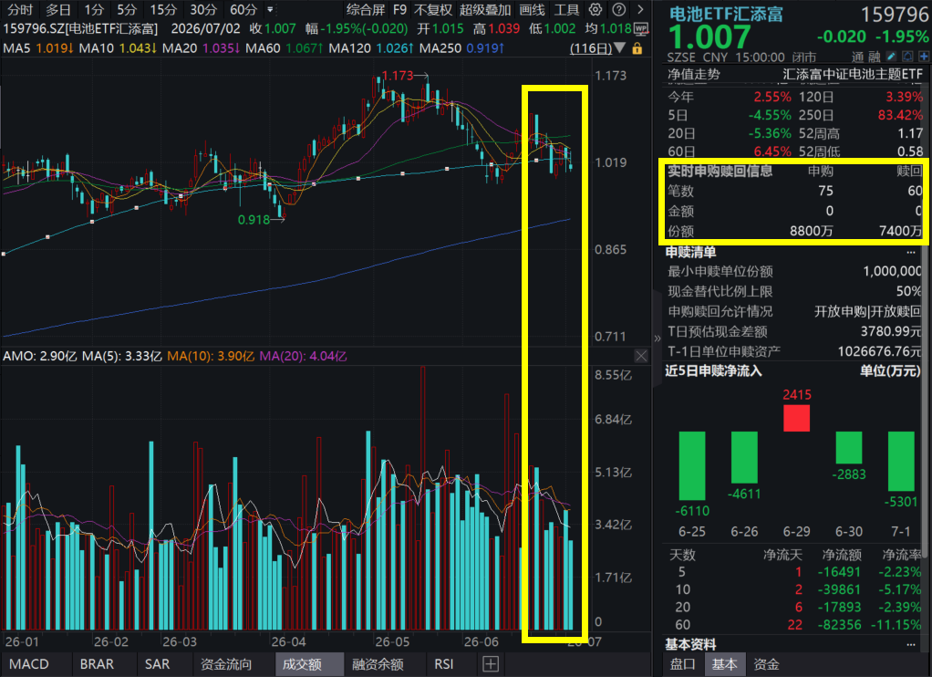Toggle the orange lock icon
The height and width of the screenshot is (677, 932).
coord(637,48)
